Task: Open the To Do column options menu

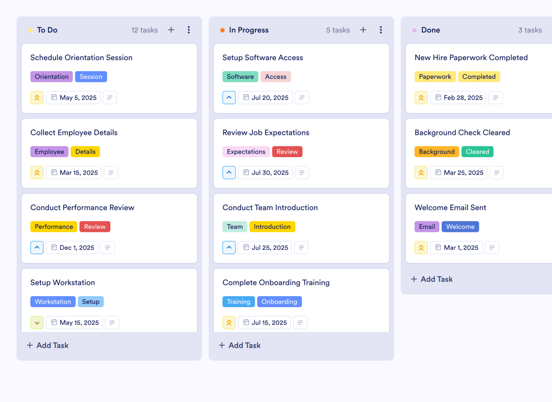Action: click(189, 30)
